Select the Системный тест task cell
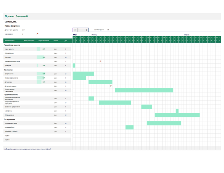Viewport: 224px width, 173px height. click(x=10, y=127)
